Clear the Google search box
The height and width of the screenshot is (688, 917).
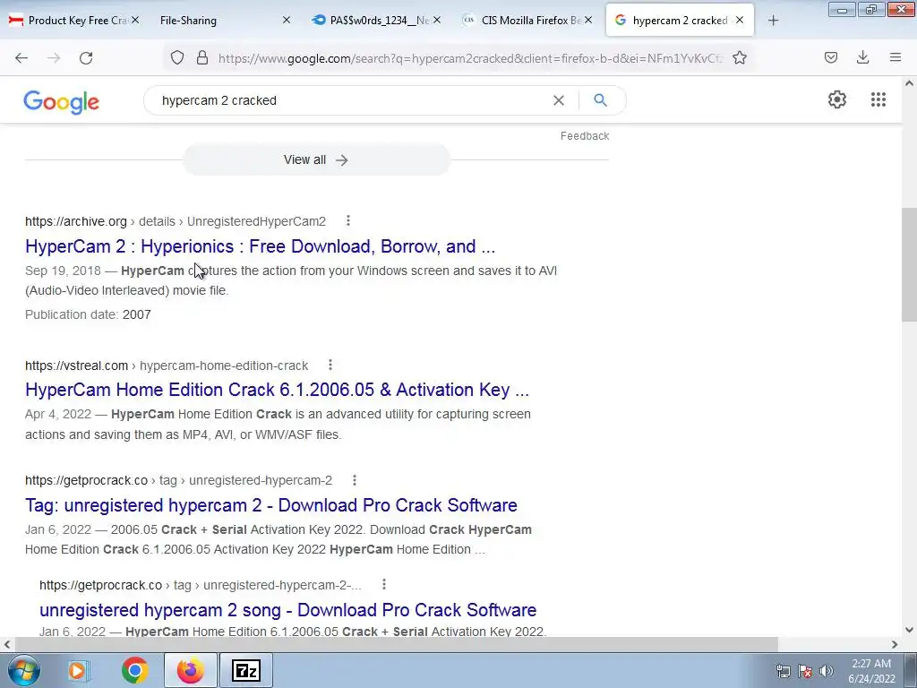[x=559, y=100]
